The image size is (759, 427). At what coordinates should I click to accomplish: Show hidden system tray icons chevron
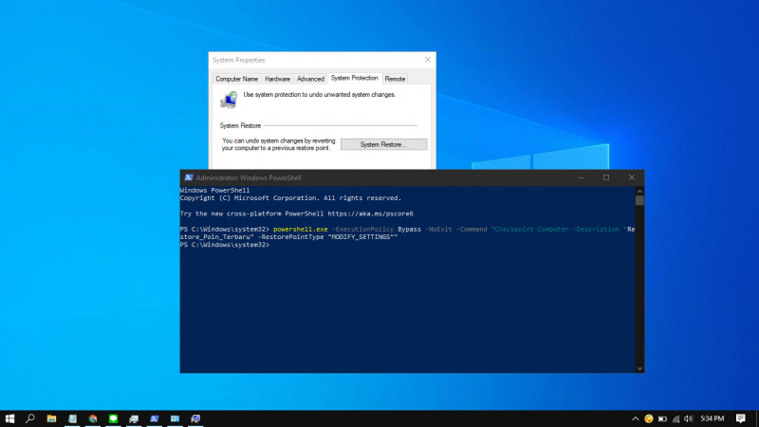[x=635, y=418]
